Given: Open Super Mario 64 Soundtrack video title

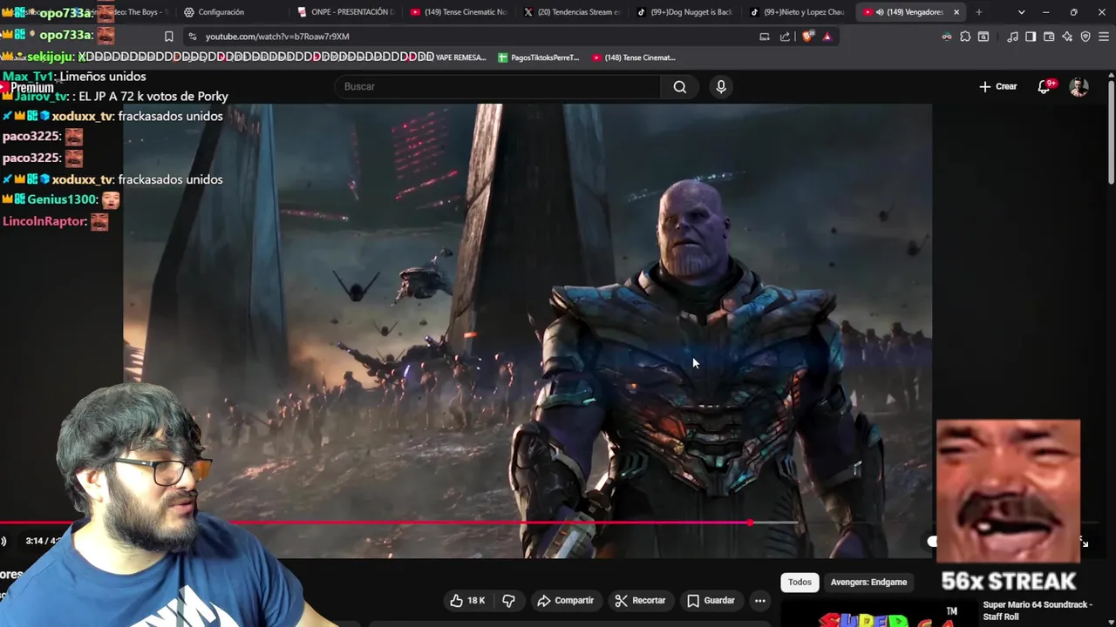Looking at the screenshot, I should [x=1038, y=610].
